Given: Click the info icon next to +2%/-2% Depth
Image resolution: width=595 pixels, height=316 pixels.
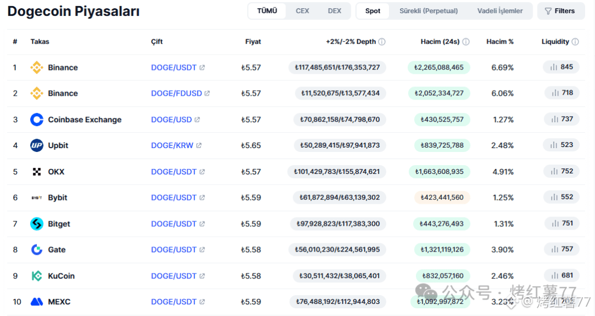Looking at the screenshot, I should [382, 42].
